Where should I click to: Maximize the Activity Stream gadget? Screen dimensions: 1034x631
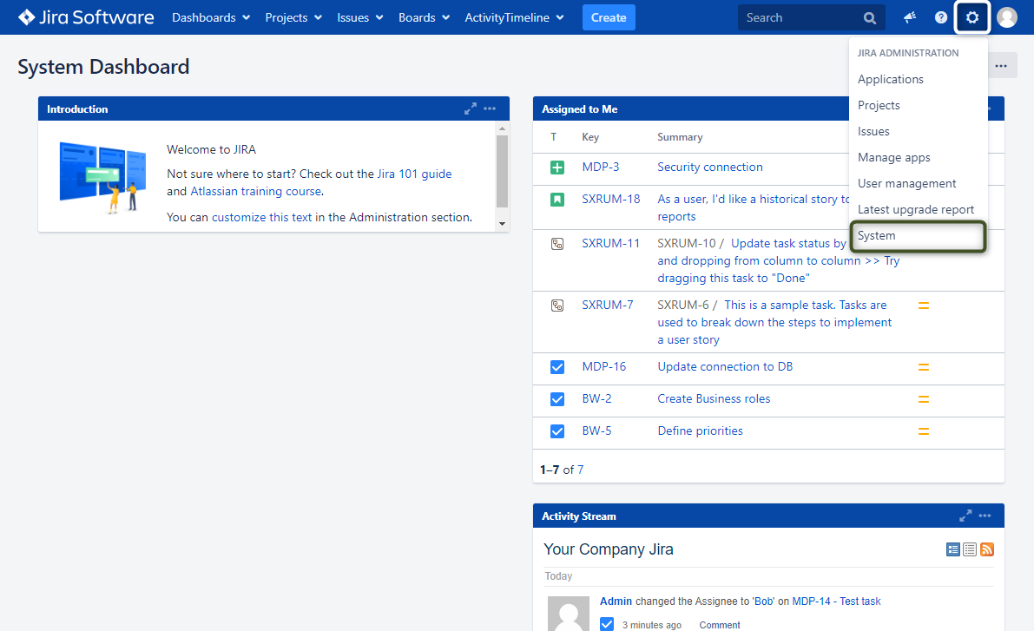[965, 516]
